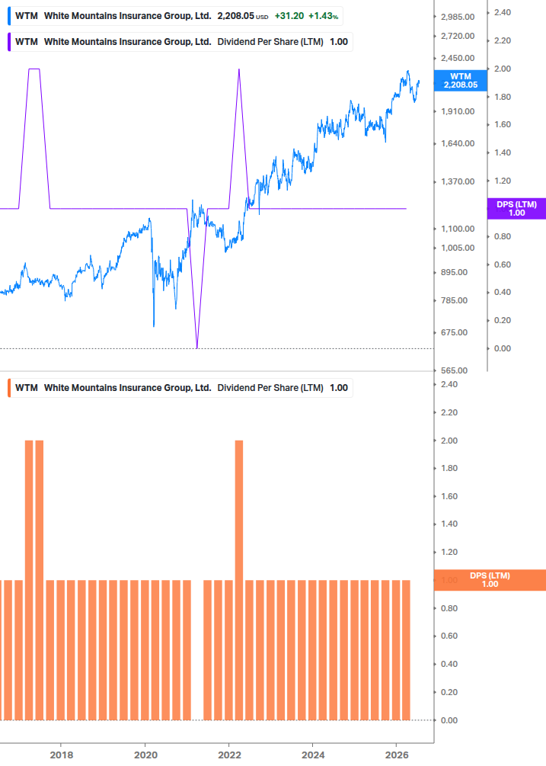546x766 pixels.
Task: Select the purple Dividend Per Share (LTM) legend
Action: (x=180, y=42)
